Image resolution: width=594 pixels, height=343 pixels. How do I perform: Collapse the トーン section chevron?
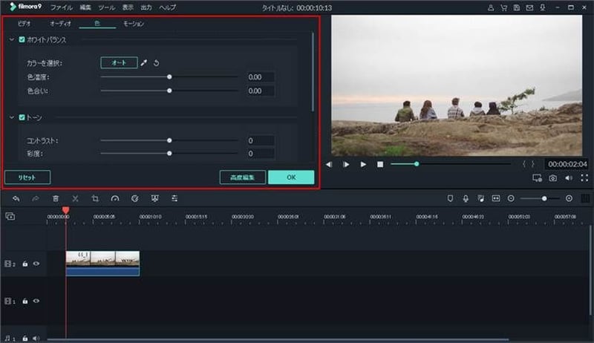pyautogui.click(x=11, y=117)
